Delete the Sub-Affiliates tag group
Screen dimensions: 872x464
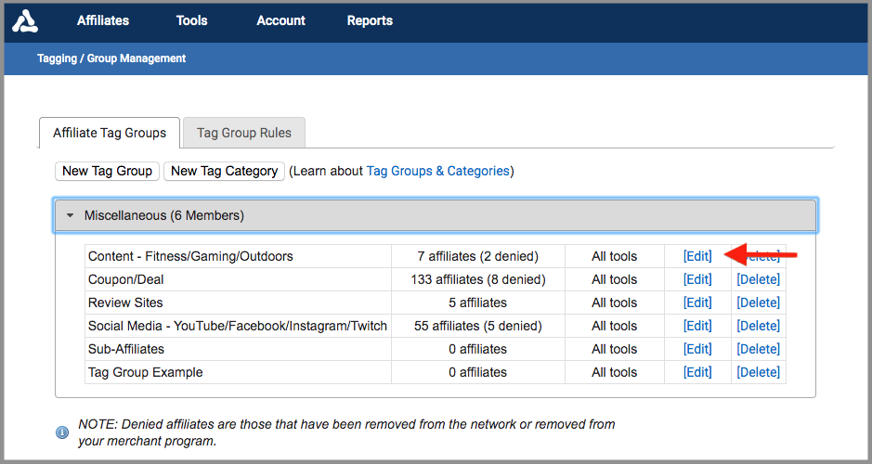click(x=758, y=349)
